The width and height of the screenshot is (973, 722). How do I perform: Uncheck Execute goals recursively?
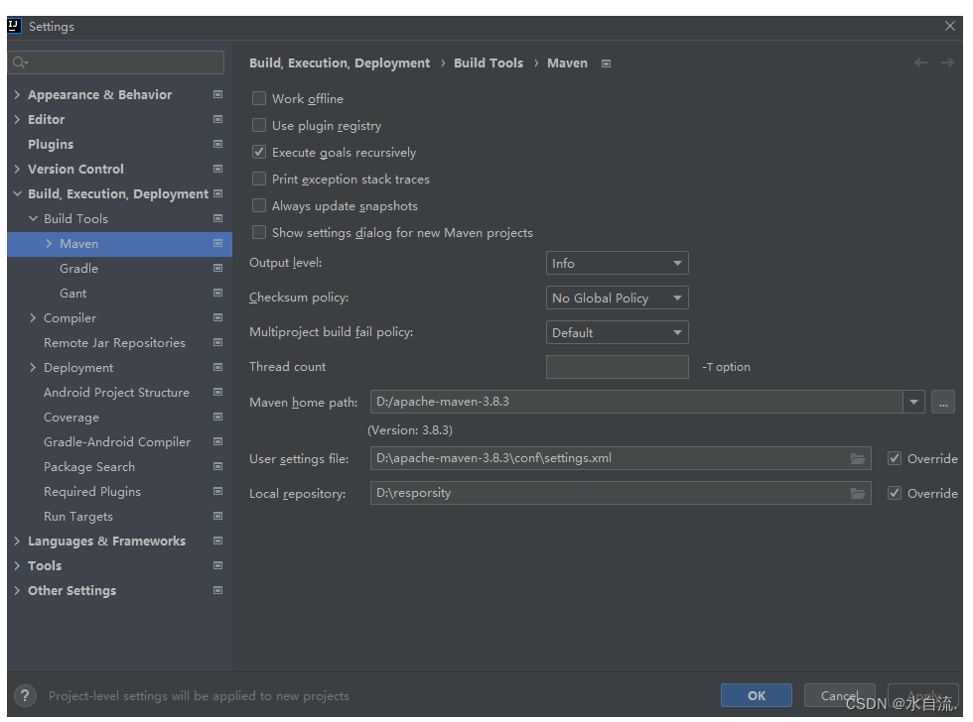click(x=259, y=152)
